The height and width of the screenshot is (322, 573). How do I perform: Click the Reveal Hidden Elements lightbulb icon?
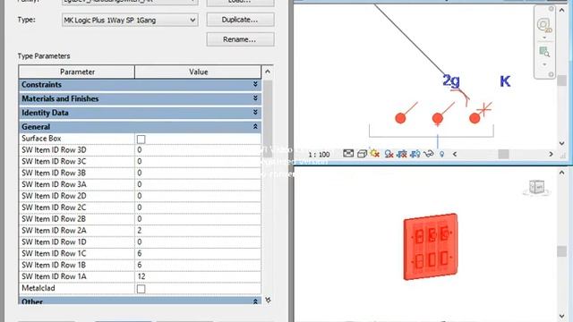441,154
